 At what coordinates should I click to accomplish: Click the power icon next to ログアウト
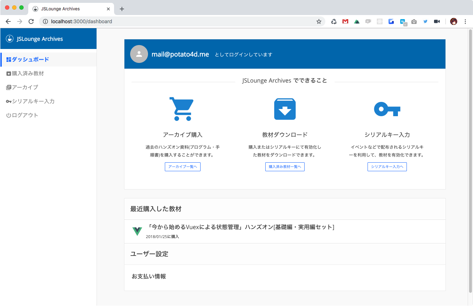click(9, 115)
